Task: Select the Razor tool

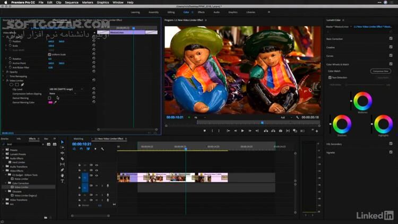Action: coord(62,159)
